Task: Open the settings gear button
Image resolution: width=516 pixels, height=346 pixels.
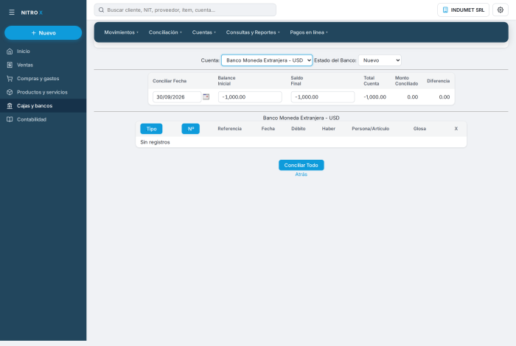Action: 501,10
